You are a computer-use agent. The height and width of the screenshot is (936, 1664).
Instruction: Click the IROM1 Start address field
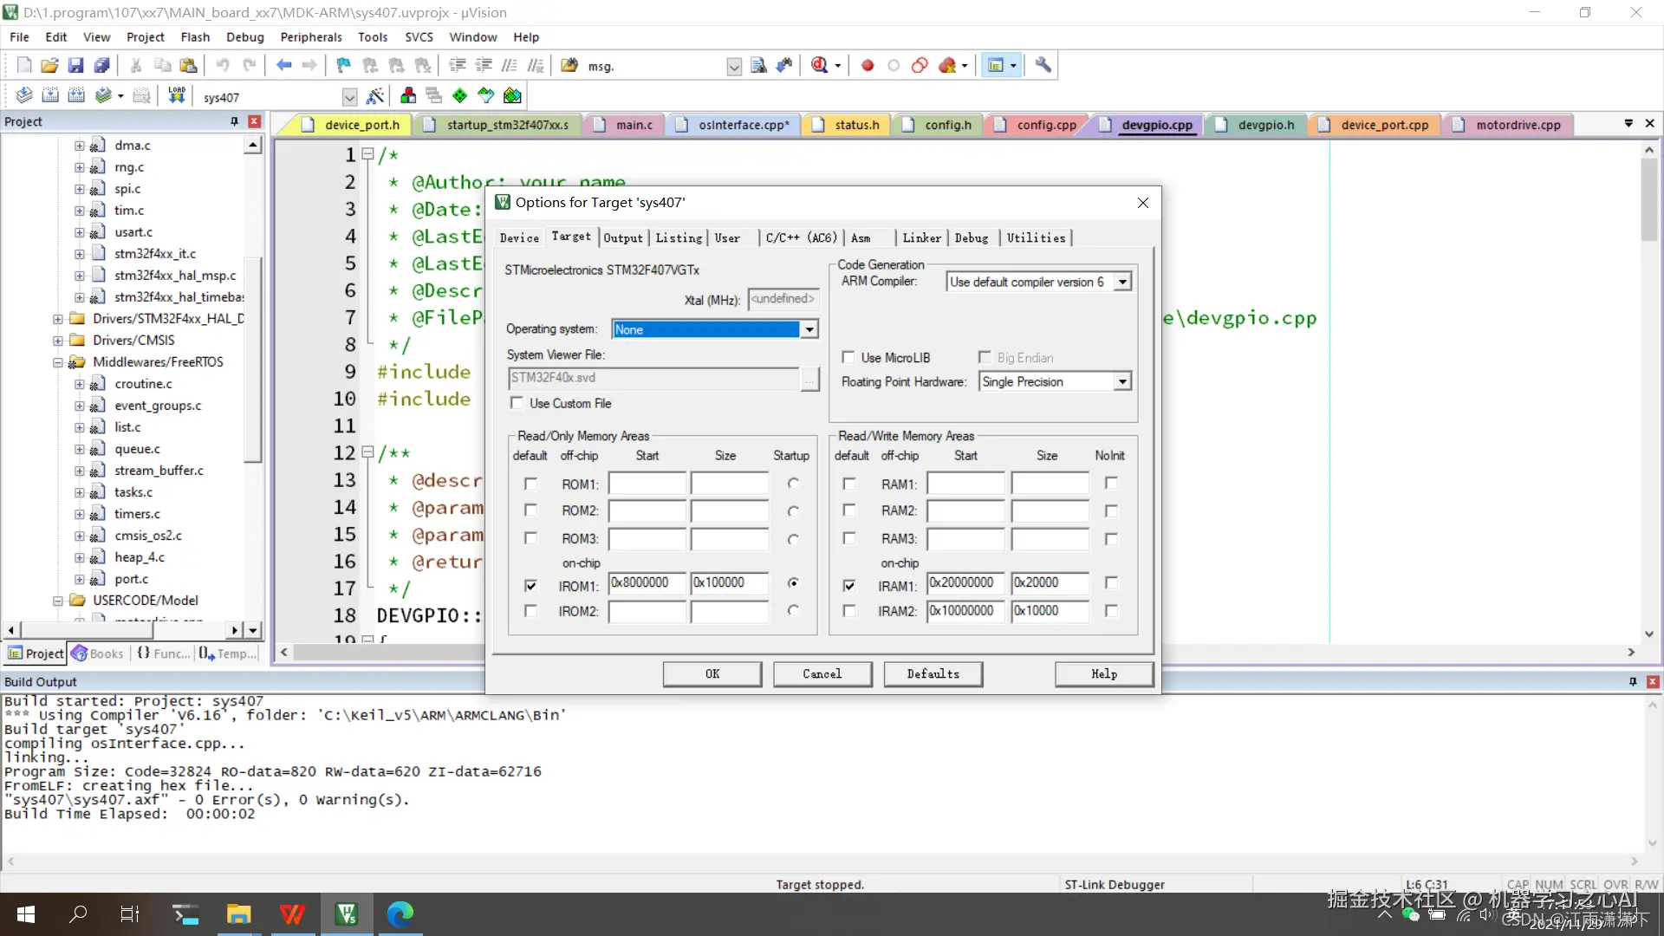click(647, 583)
